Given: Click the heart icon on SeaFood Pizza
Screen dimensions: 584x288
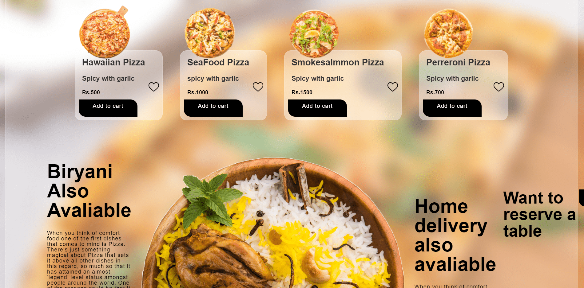Looking at the screenshot, I should [258, 87].
